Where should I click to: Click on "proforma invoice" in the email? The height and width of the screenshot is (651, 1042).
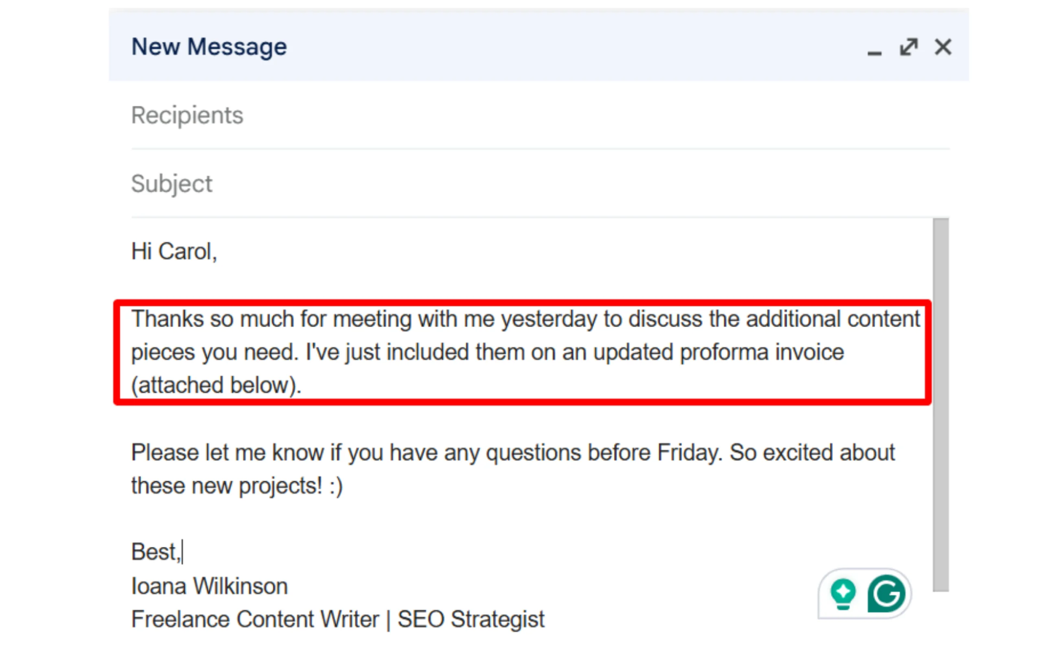pos(761,352)
